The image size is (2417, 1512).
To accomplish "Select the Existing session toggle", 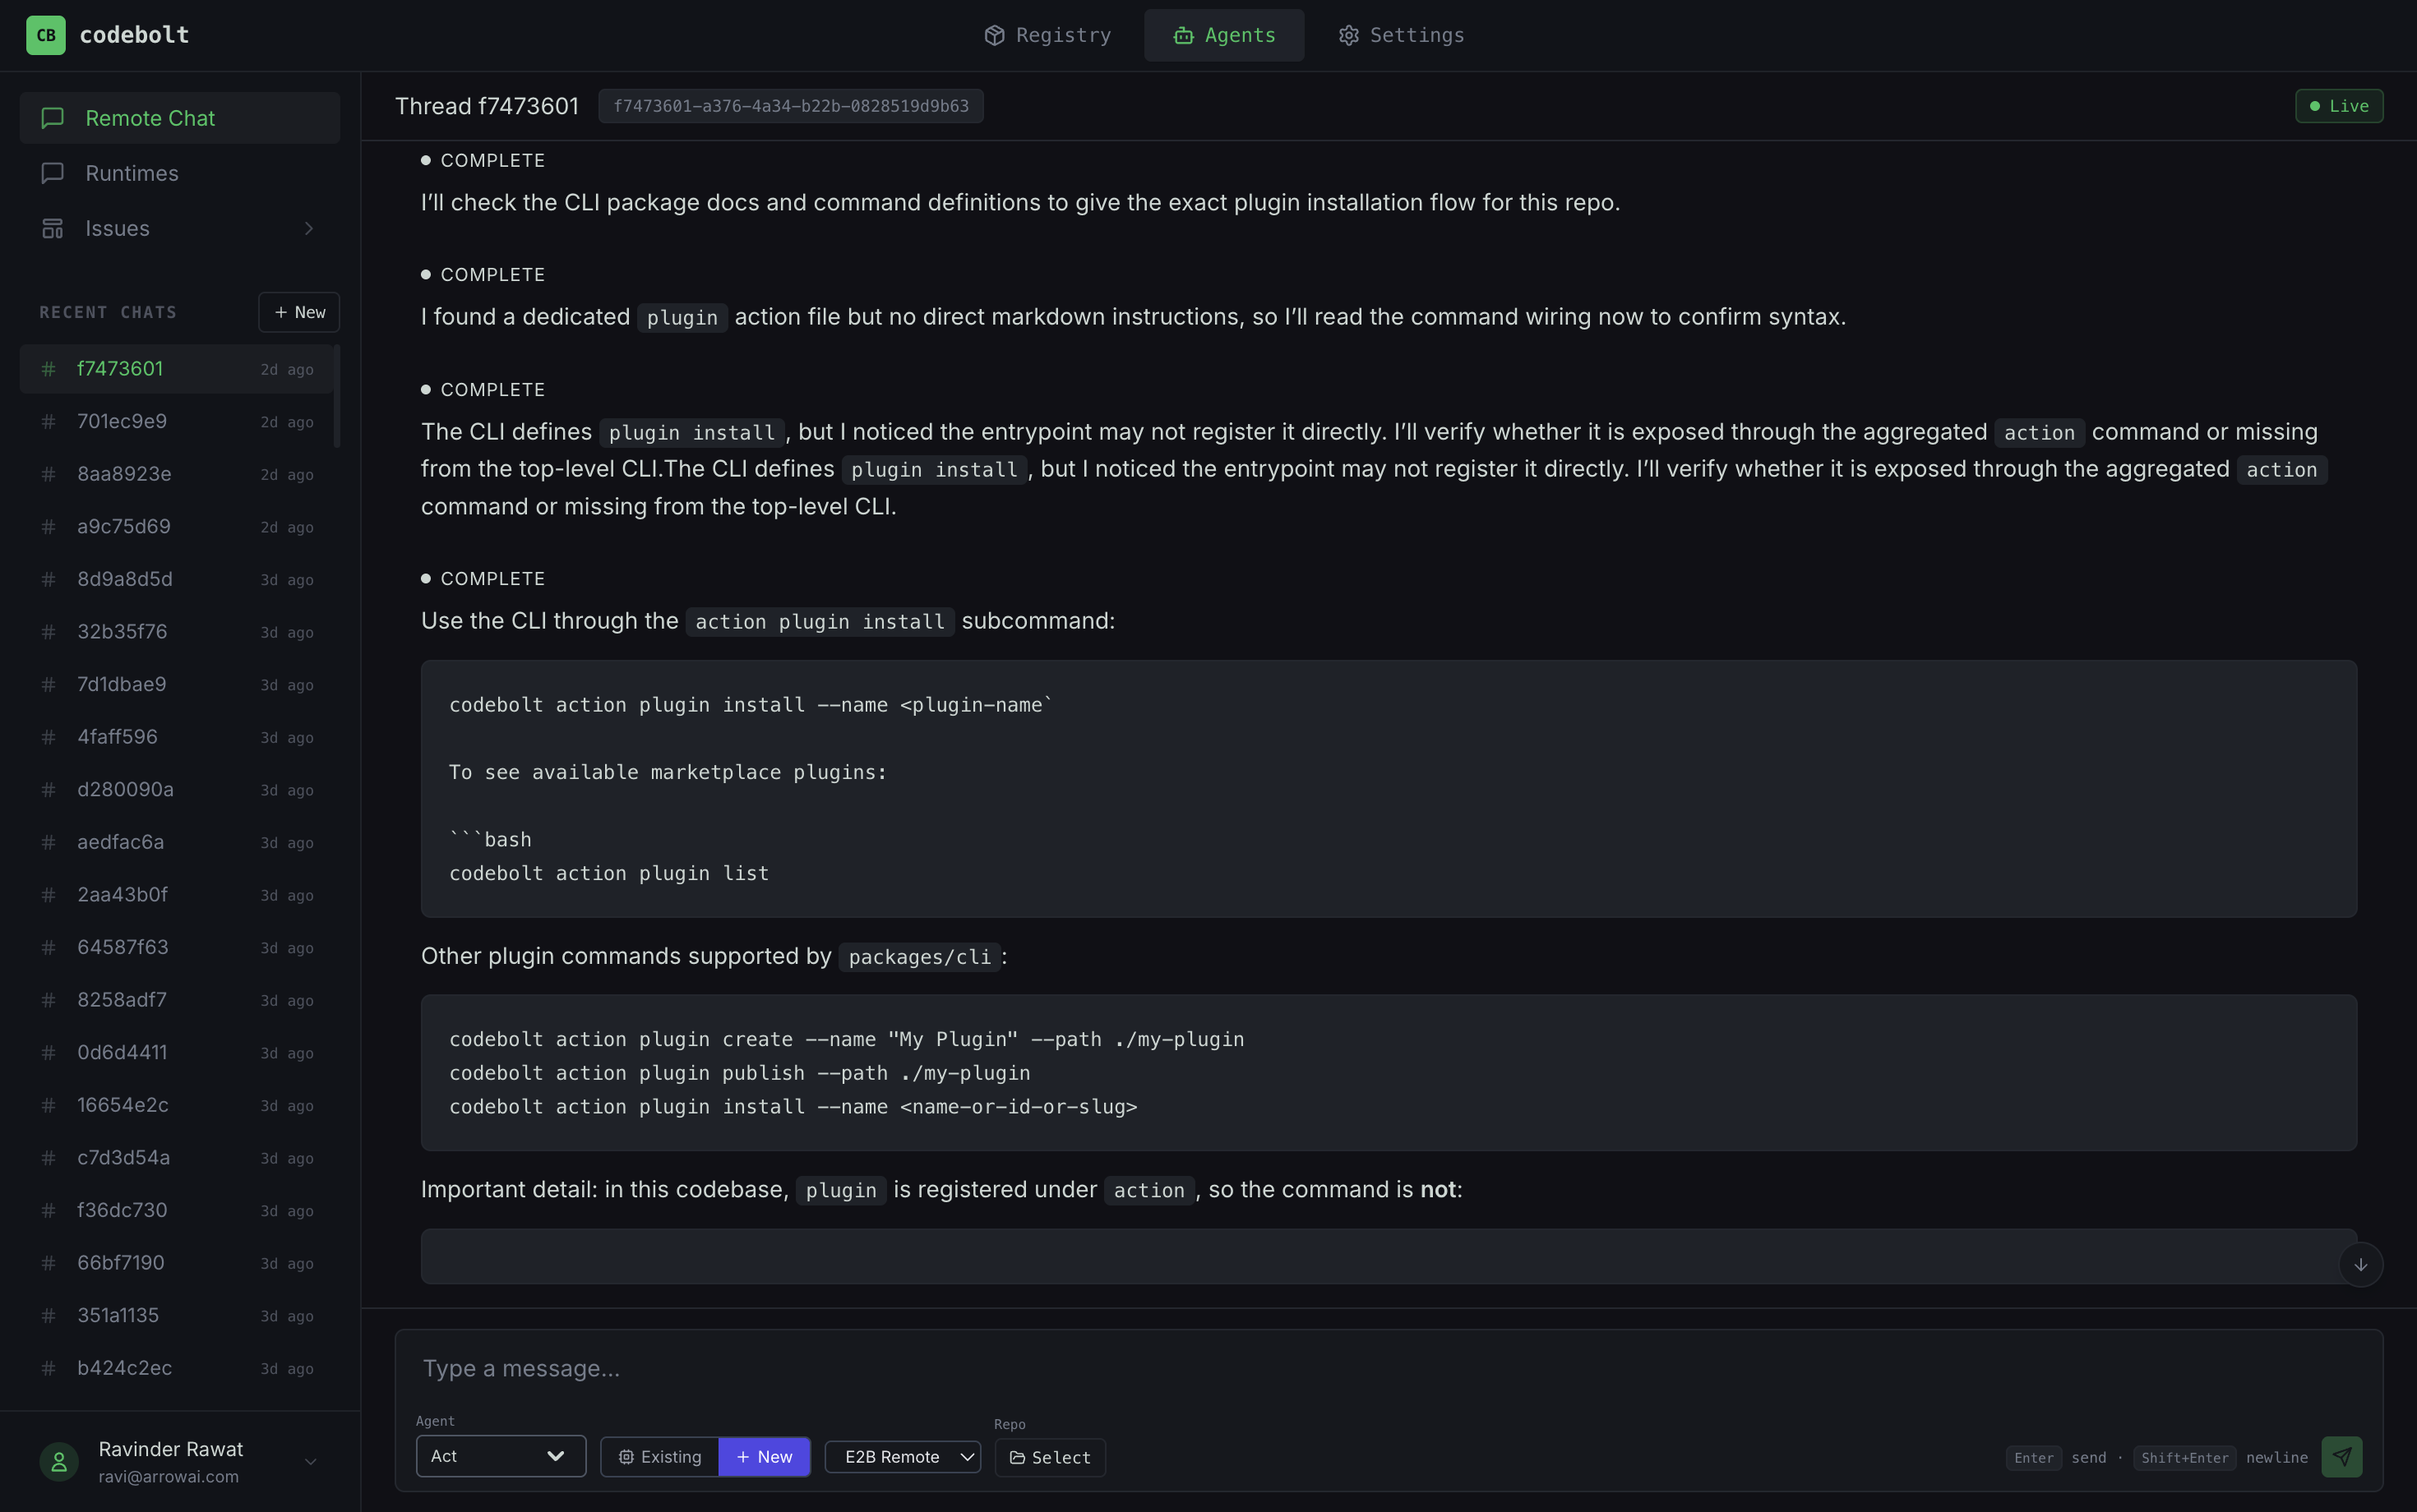I will [x=659, y=1457].
